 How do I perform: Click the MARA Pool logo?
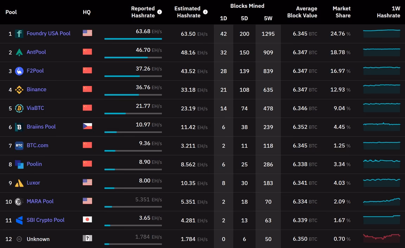pyautogui.click(x=19, y=201)
